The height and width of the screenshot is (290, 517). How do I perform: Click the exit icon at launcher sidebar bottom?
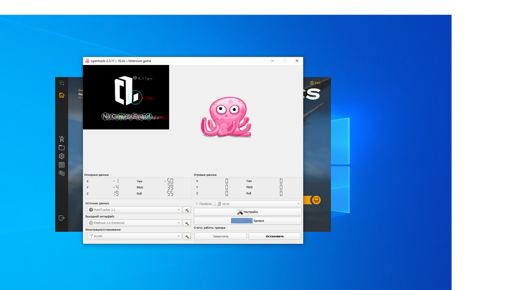coord(62,218)
